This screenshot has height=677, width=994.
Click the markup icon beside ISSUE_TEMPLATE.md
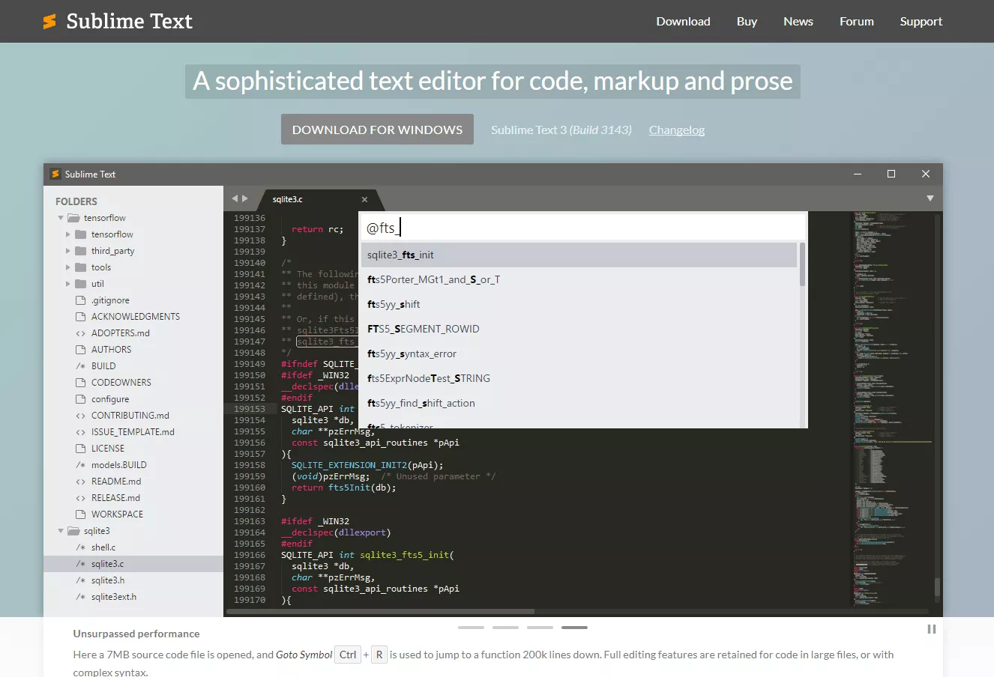[x=81, y=432]
